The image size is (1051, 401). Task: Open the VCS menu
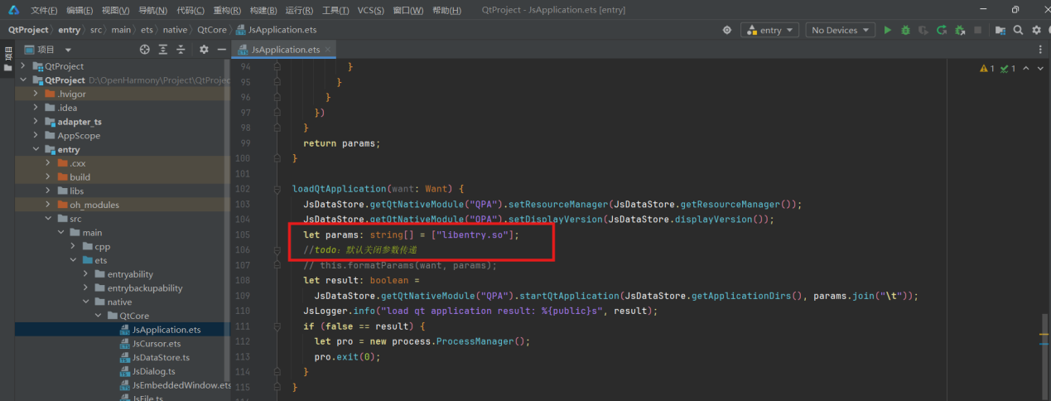point(370,10)
